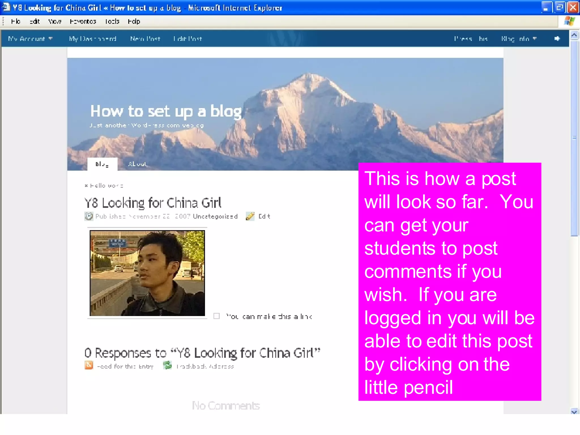Click the blog title How to set up a blog
The width and height of the screenshot is (580, 435).
coord(166,111)
